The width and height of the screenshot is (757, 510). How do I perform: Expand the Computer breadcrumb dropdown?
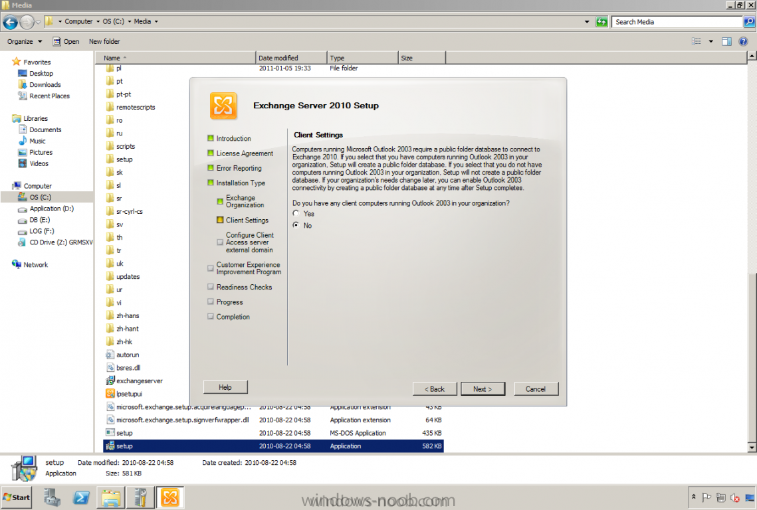pyautogui.click(x=98, y=22)
